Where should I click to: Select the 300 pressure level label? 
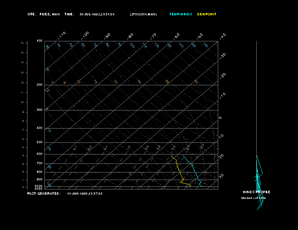point(40,110)
